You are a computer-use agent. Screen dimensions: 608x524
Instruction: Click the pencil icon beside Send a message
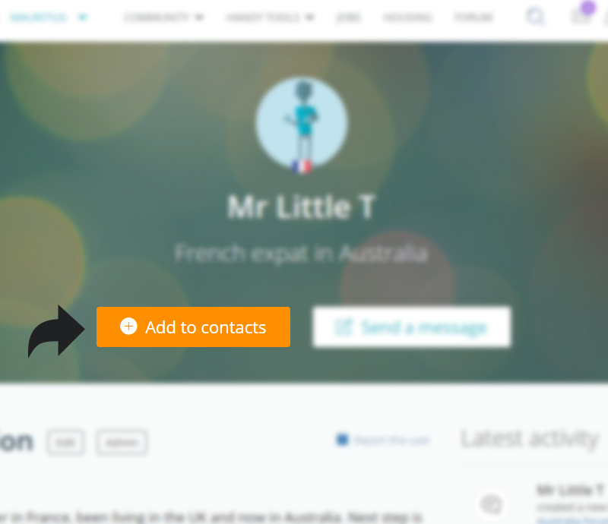344,327
